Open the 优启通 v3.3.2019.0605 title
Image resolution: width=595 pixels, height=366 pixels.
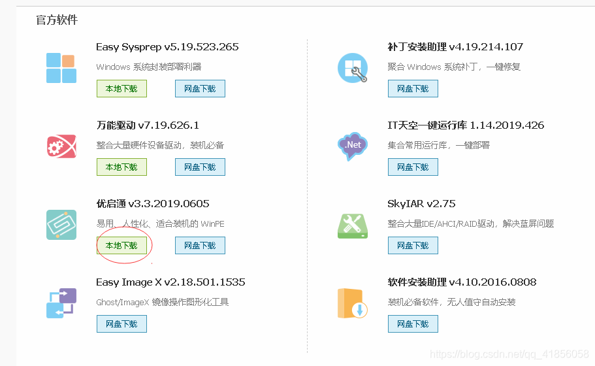click(x=153, y=204)
